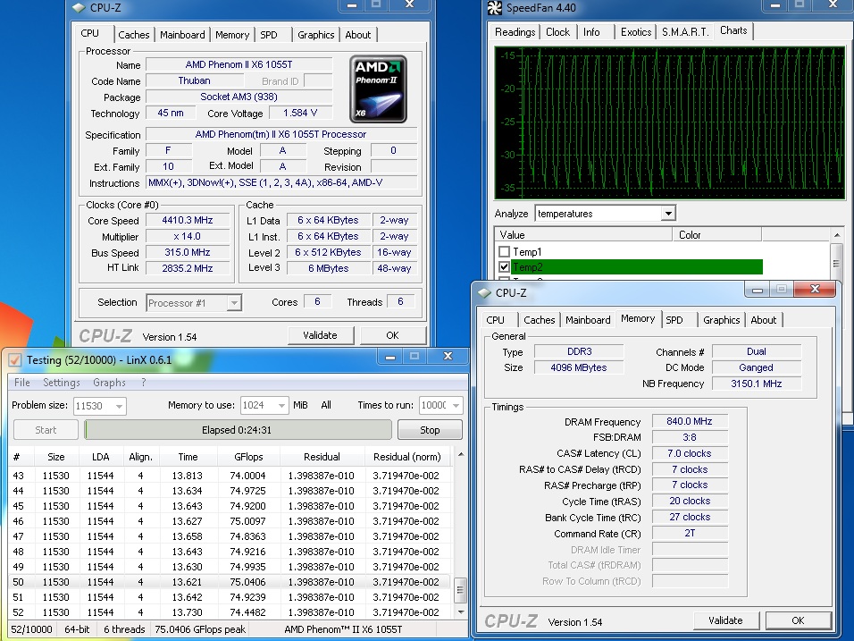Click the LinX results scrollbar thumb
Screen dimensions: 854x641
(460, 589)
